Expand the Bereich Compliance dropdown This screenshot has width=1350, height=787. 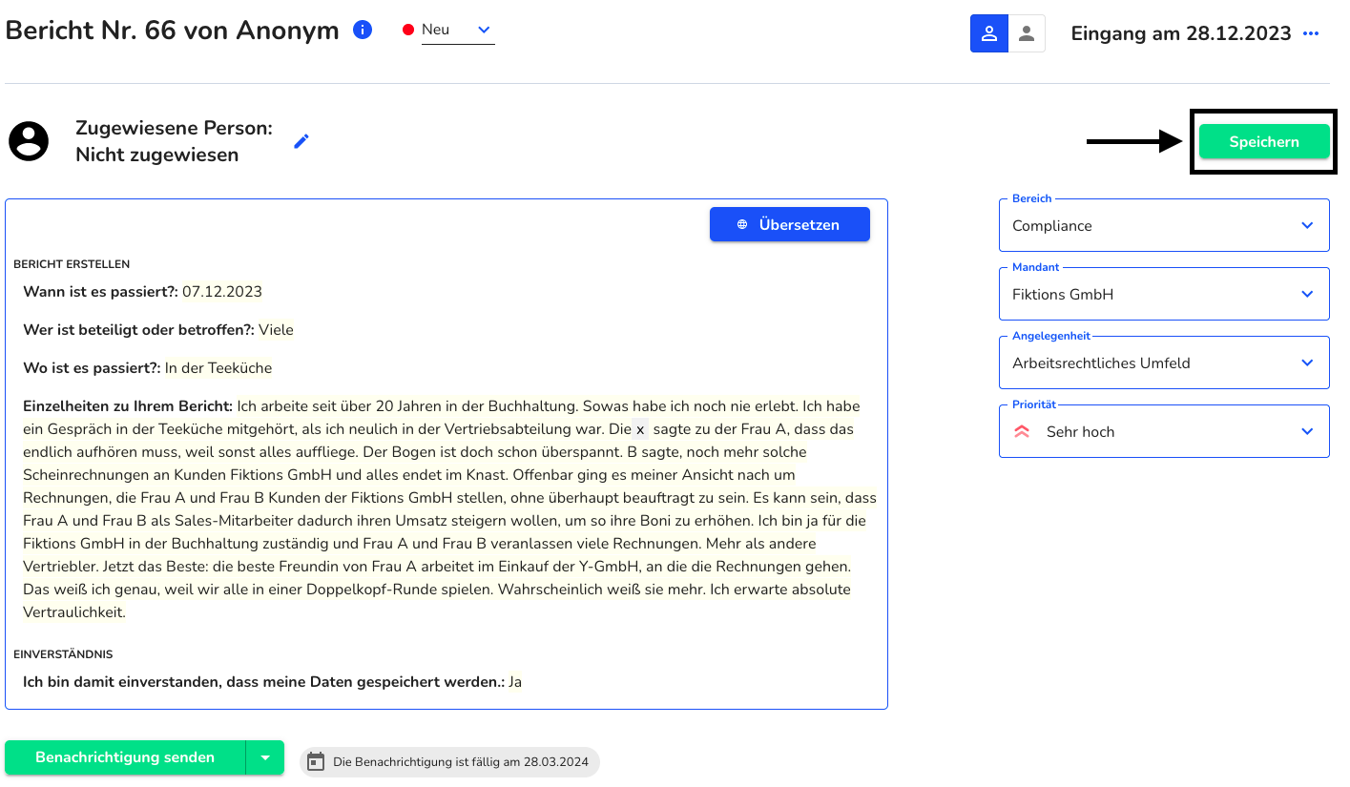point(1164,225)
